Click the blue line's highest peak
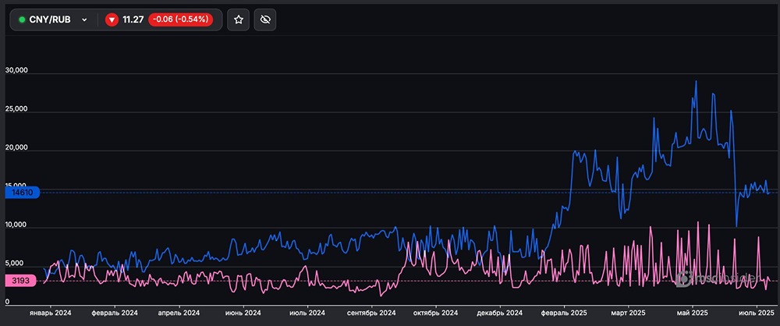Screen dimensions: 780x326 tap(696, 82)
